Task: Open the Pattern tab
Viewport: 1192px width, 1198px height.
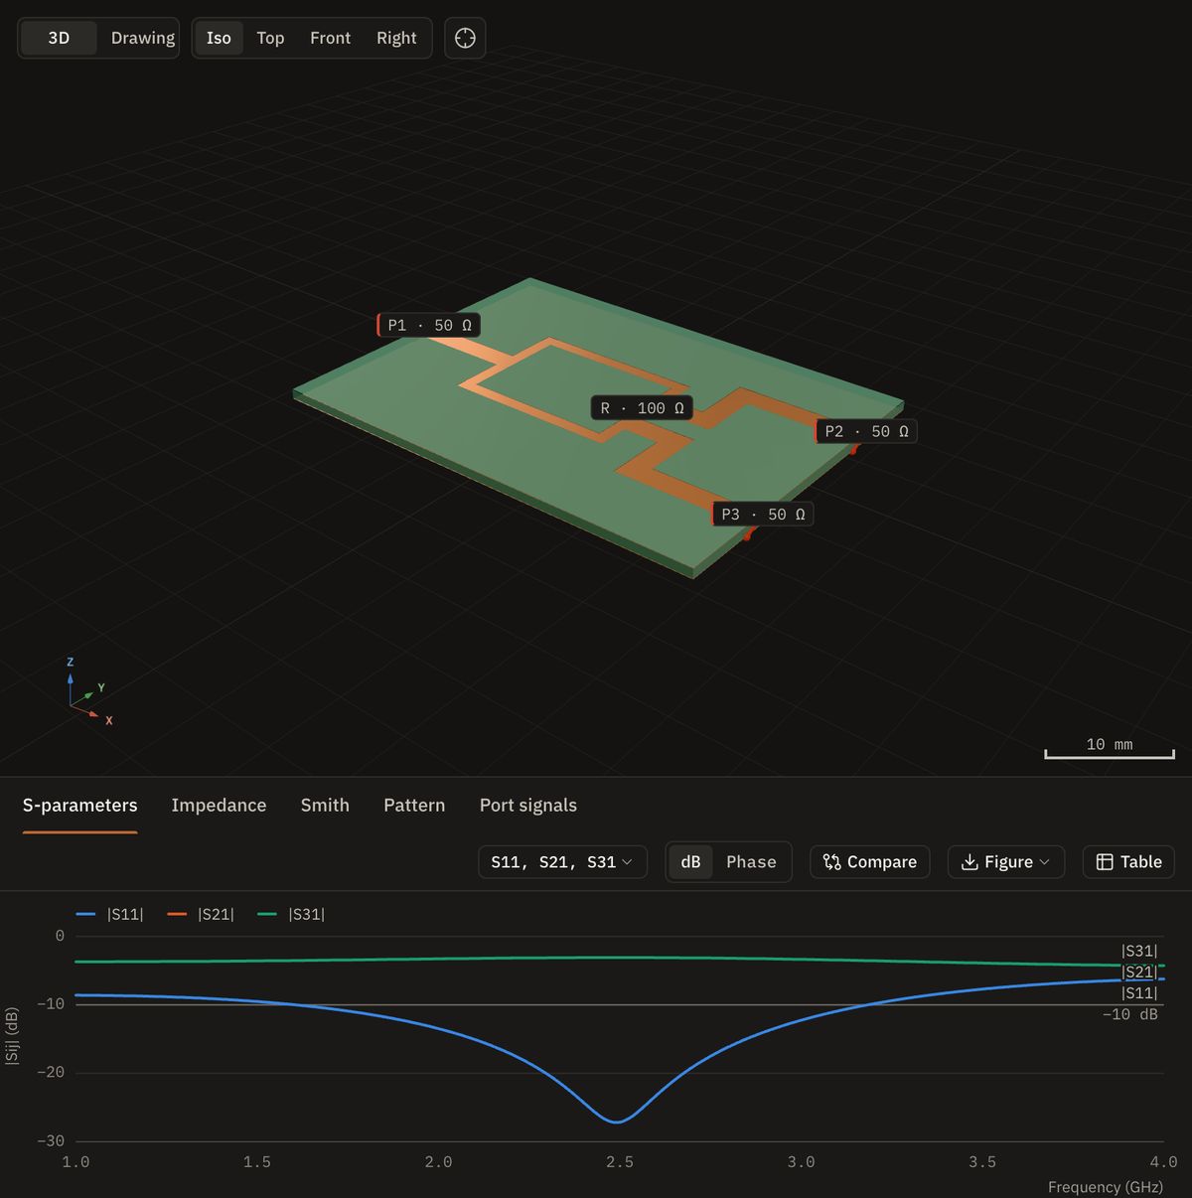Action: (x=414, y=806)
